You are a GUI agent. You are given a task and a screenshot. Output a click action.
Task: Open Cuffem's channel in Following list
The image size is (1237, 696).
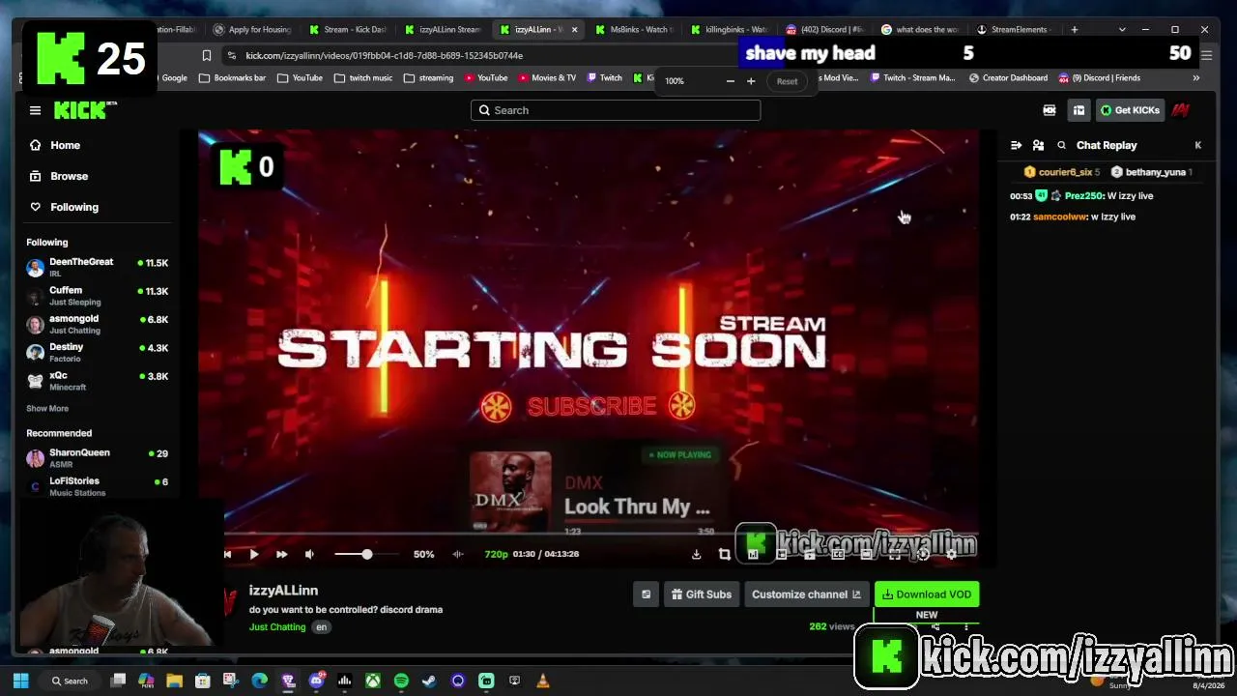(x=97, y=295)
